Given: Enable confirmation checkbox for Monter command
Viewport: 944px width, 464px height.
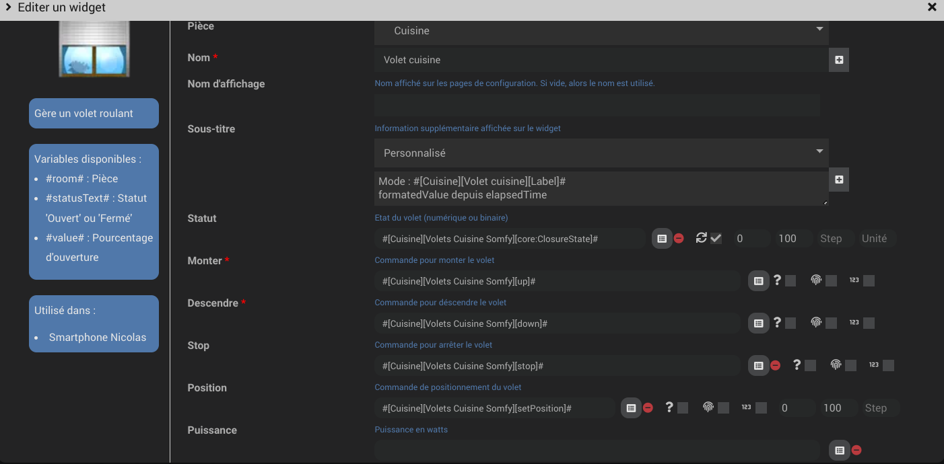Looking at the screenshot, I should [790, 281].
